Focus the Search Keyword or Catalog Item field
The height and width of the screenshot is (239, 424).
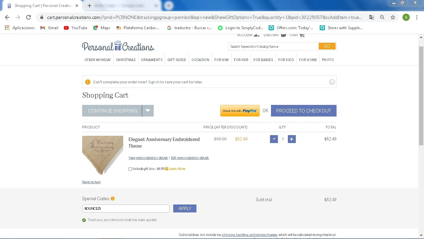[x=273, y=46]
